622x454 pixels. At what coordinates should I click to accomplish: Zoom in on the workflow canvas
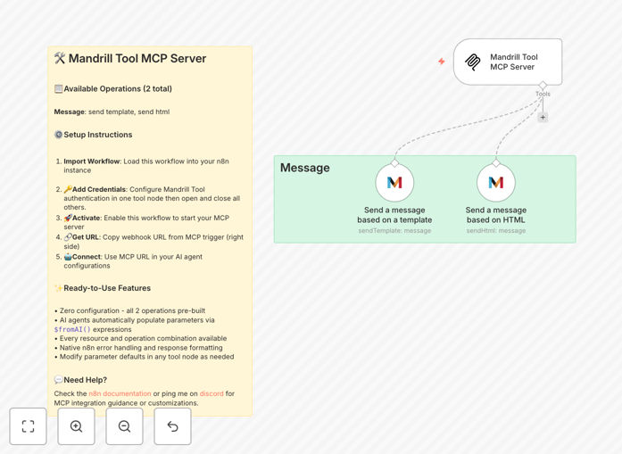coord(76,426)
